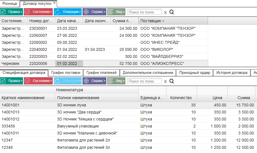
Task: Click the pencil icon in specification Правка button
Action: pos(3,81)
